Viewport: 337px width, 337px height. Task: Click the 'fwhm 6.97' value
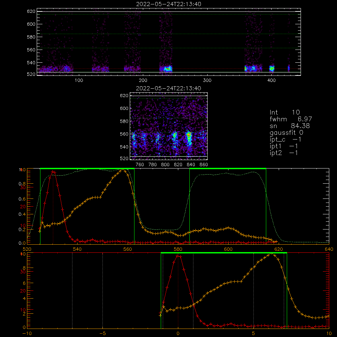point(290,119)
